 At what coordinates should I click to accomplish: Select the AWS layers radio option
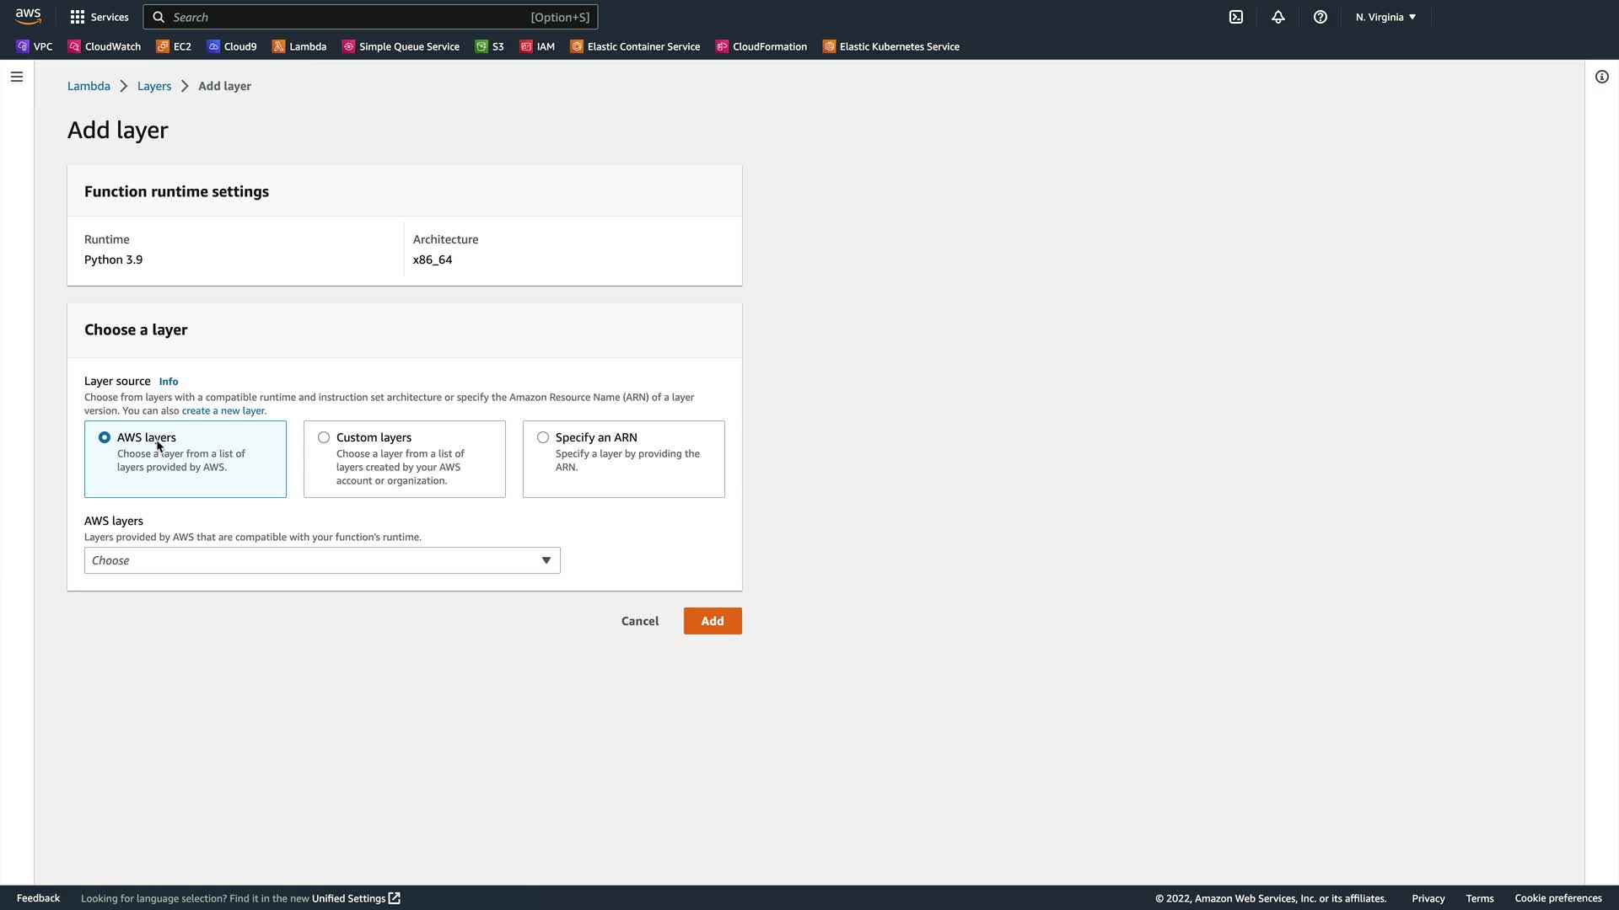105,437
